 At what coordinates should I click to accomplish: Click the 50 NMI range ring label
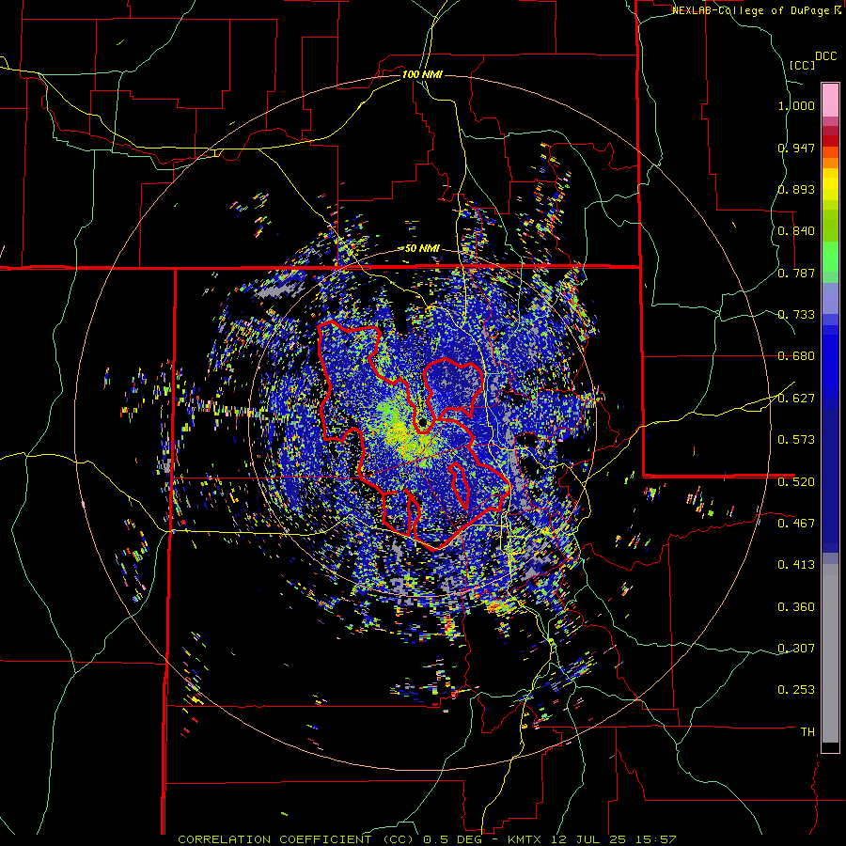422,249
